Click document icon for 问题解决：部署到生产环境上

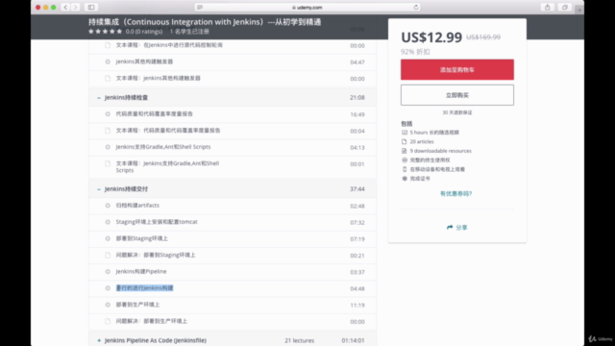[x=108, y=321]
